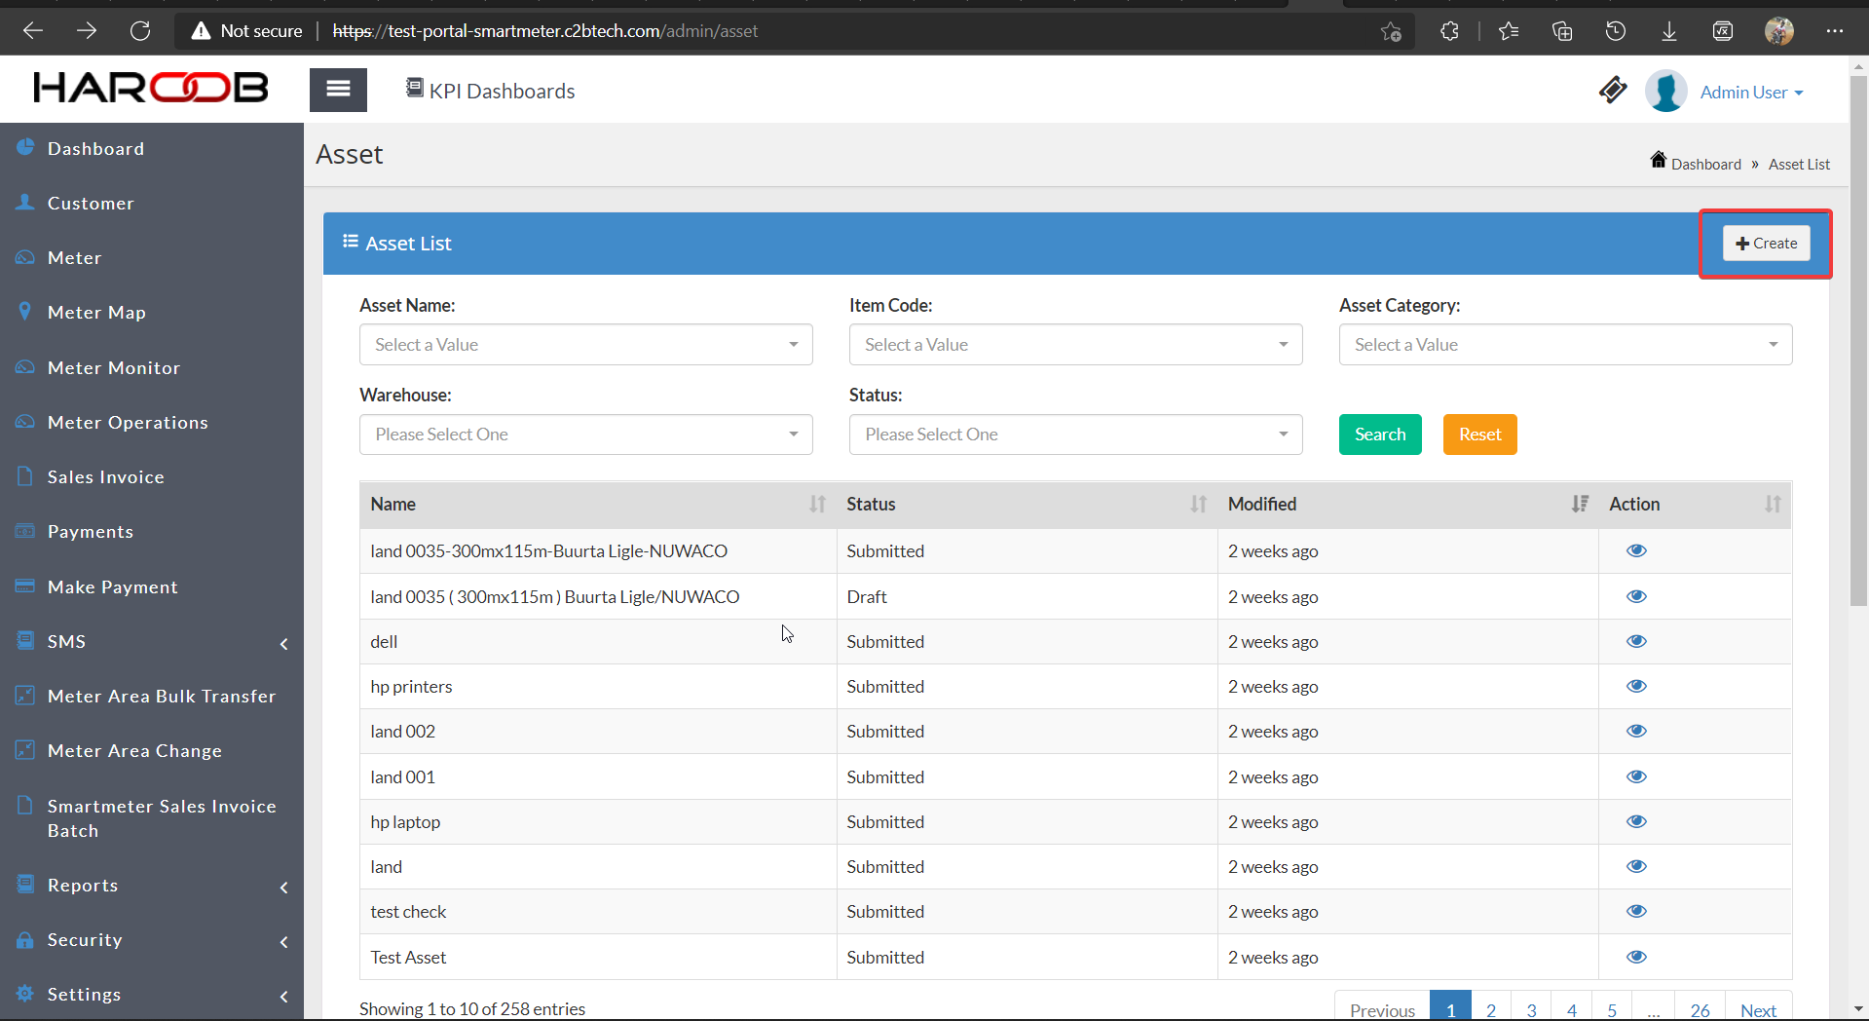Click the Settings gear icon in sidebar

[25, 994]
